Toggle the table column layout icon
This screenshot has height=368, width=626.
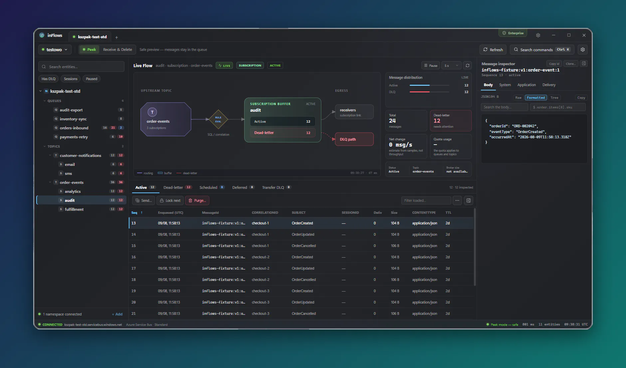pos(469,200)
